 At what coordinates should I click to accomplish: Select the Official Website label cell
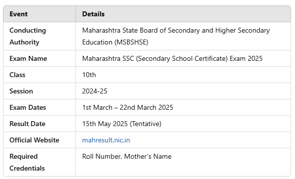(40, 140)
